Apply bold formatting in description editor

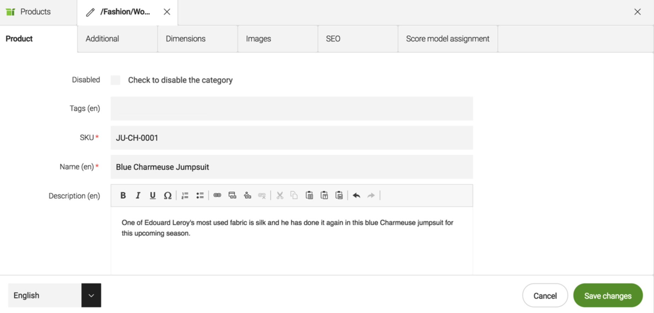coord(123,195)
